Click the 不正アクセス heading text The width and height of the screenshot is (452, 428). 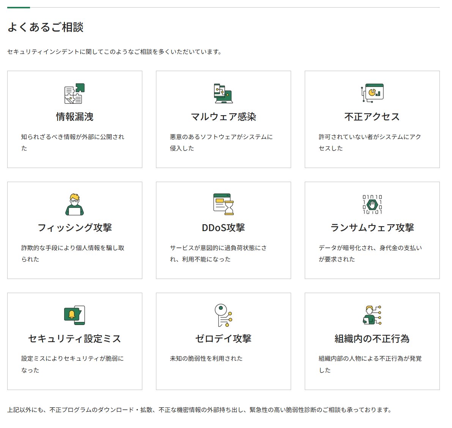pos(372,117)
